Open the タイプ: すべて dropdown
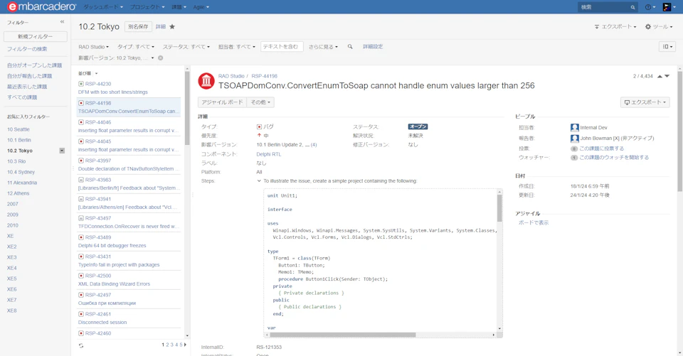The image size is (683, 356). point(135,47)
